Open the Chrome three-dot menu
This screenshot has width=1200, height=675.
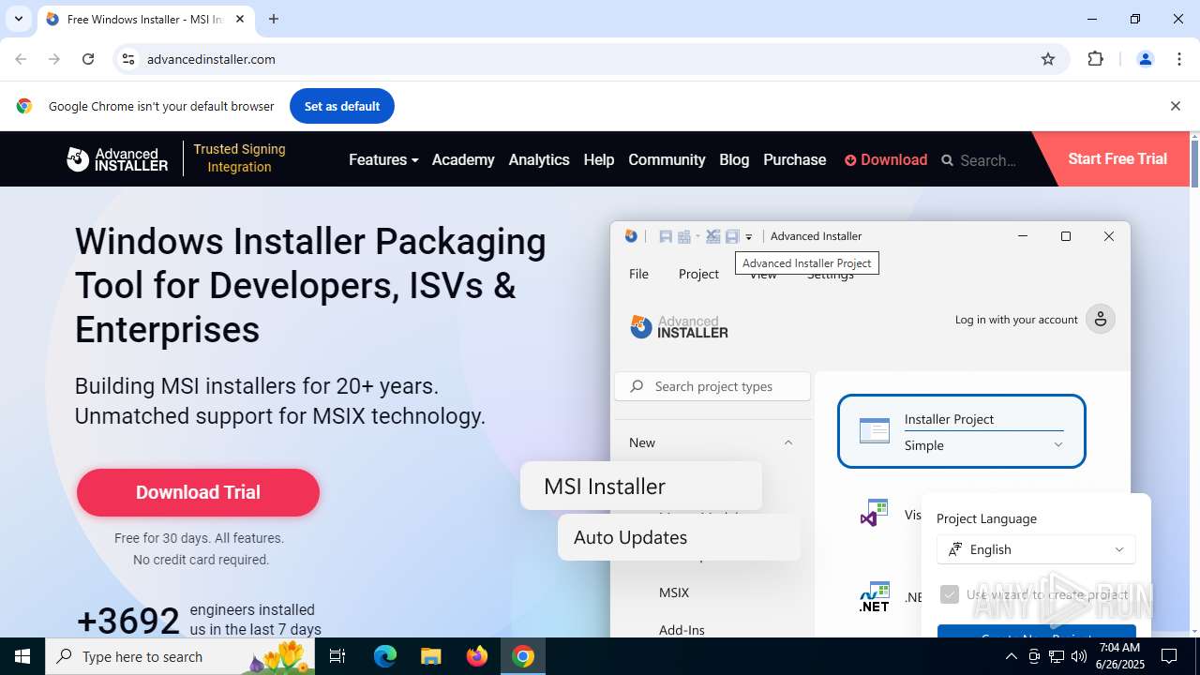(1179, 59)
